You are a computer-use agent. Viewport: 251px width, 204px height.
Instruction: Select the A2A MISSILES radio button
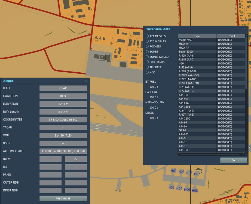tap(147, 36)
